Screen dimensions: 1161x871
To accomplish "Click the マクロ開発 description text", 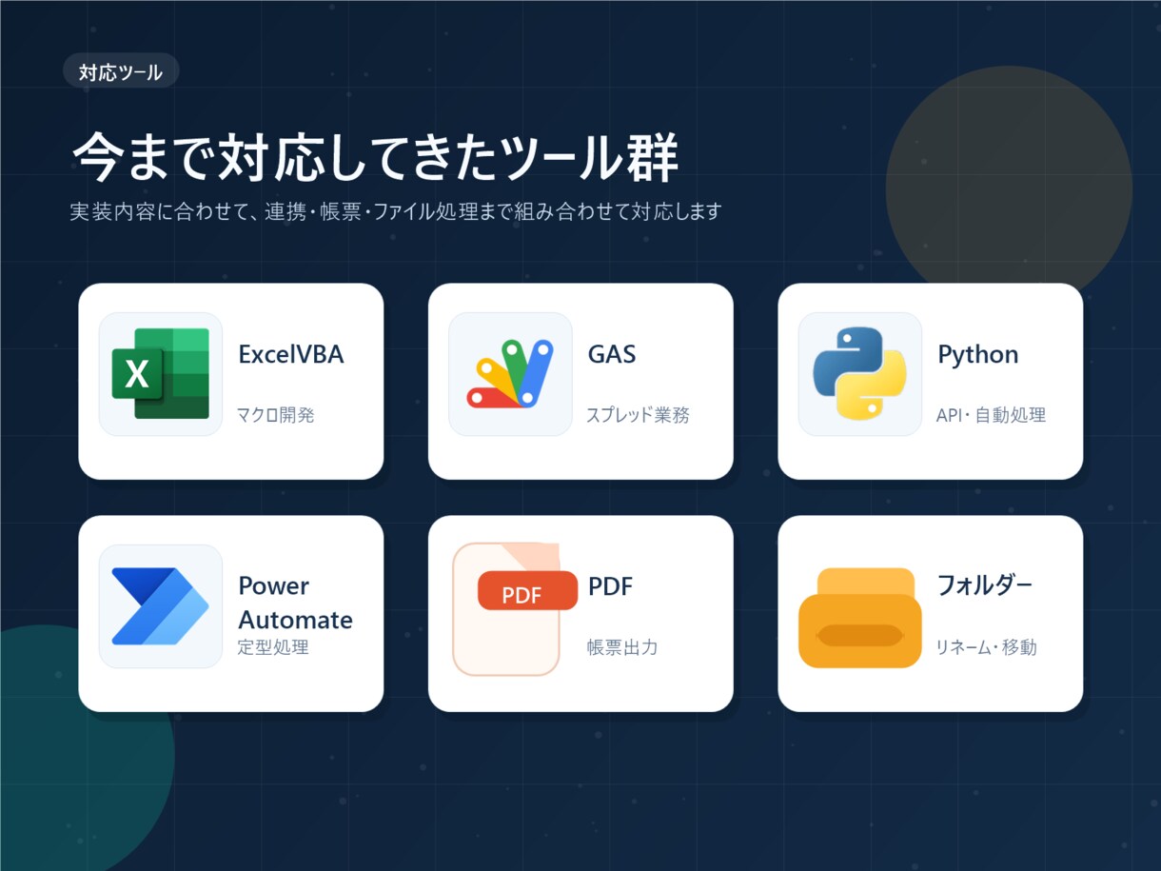I will coord(276,415).
